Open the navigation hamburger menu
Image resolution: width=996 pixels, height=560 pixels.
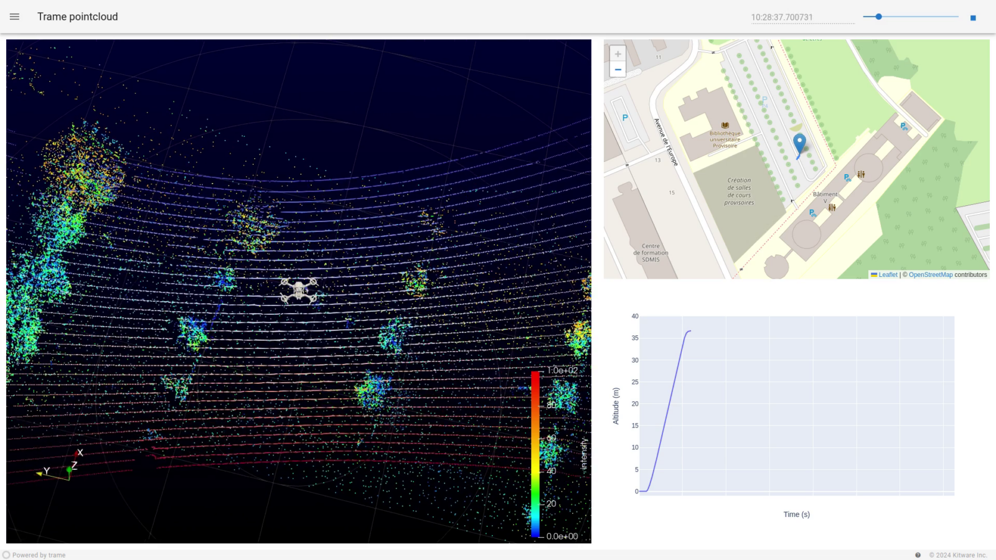coord(14,17)
